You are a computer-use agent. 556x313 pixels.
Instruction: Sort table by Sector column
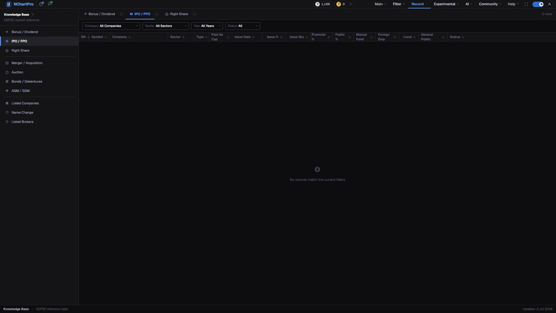(180, 37)
